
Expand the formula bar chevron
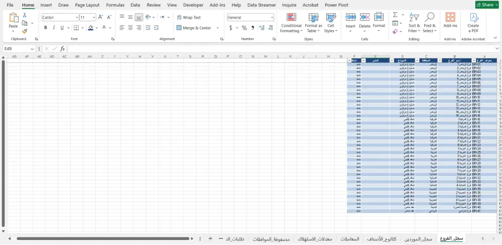[497, 49]
